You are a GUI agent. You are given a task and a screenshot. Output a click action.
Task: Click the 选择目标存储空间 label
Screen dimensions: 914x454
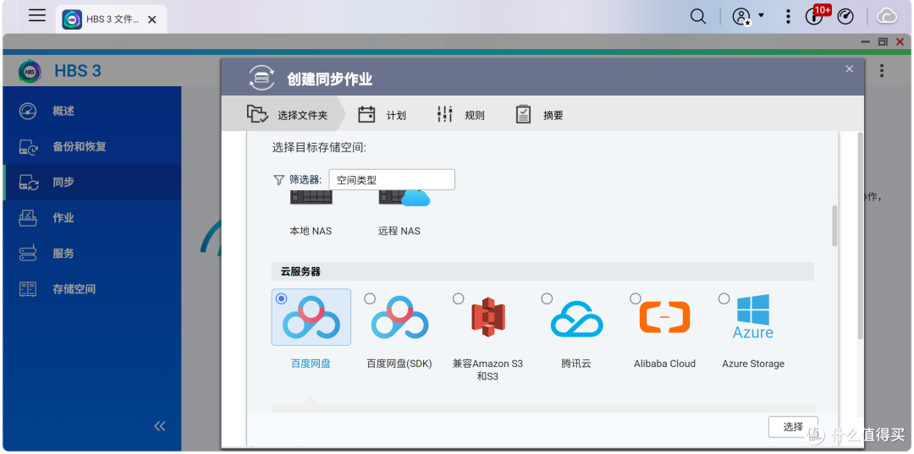[319, 148]
